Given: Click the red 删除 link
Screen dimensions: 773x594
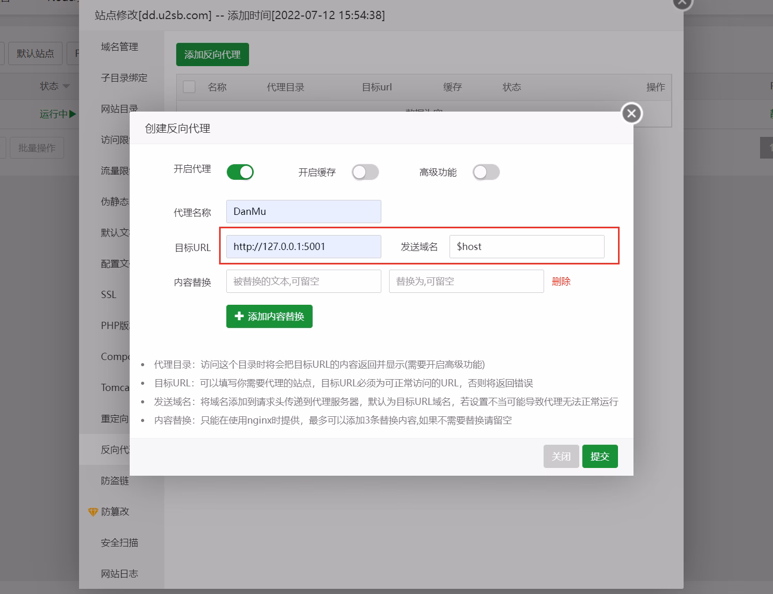Looking at the screenshot, I should [561, 282].
